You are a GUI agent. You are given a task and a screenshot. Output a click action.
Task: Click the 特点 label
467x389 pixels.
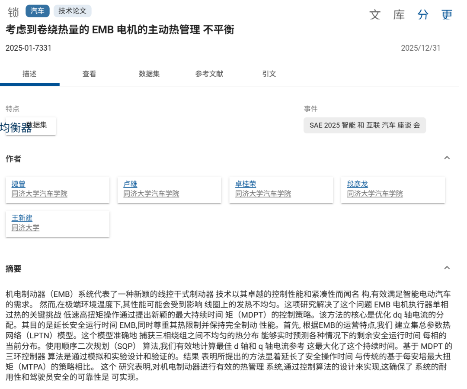13,109
